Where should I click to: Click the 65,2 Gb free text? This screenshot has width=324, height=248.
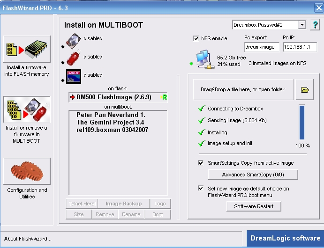232,58
